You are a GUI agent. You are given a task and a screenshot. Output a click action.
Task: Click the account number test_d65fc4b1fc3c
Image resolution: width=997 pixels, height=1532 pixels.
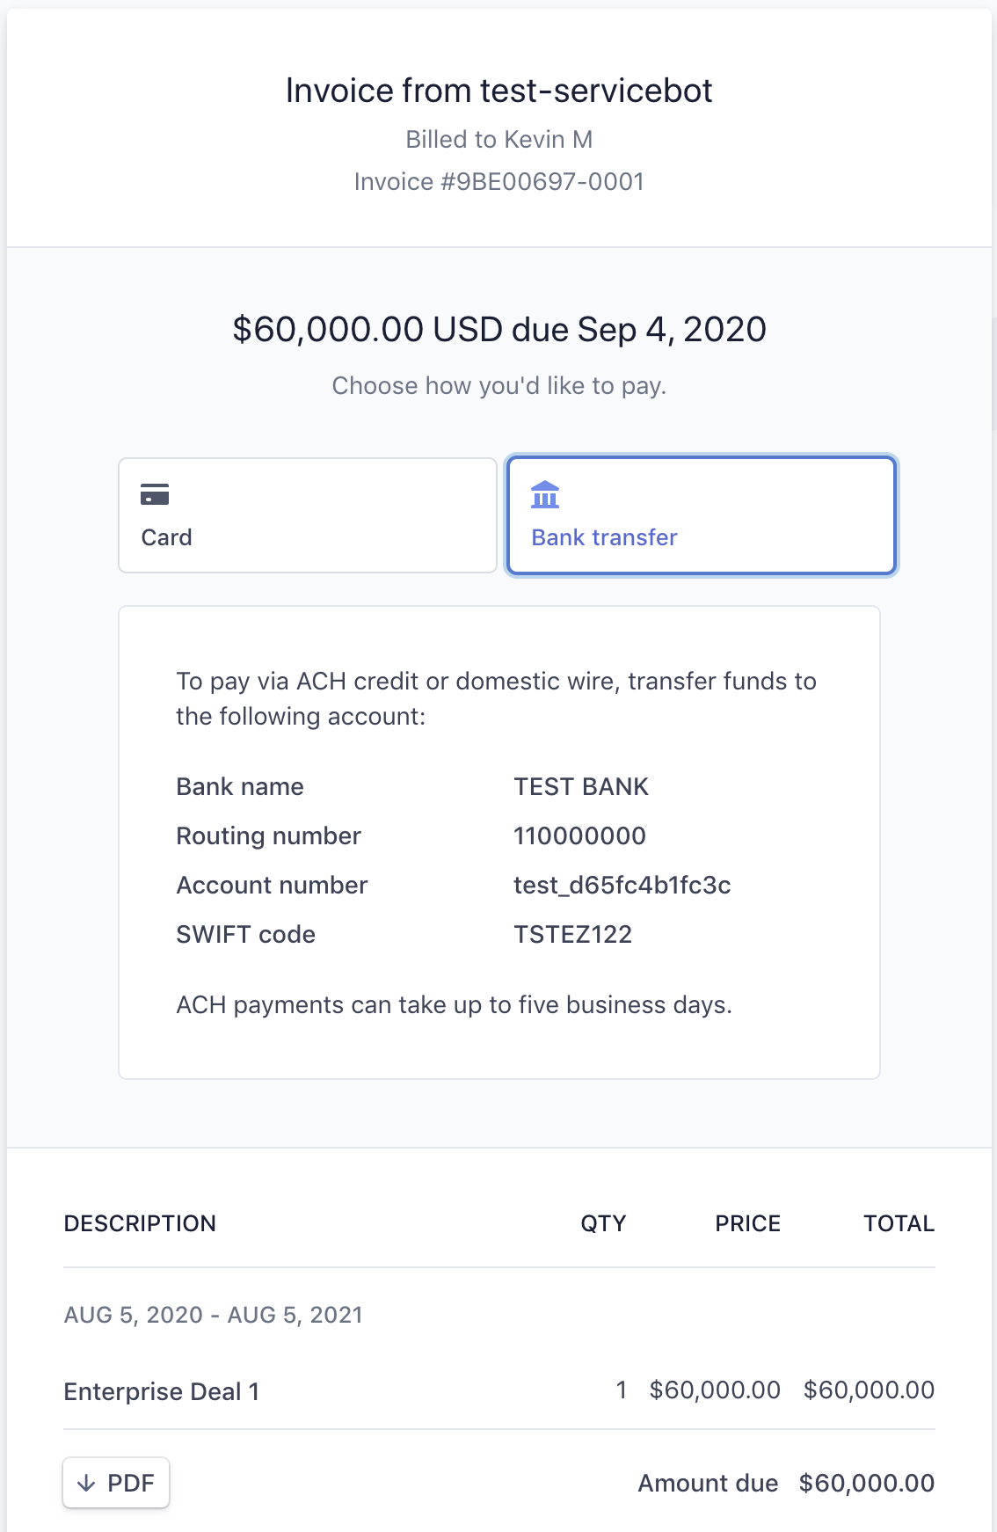click(x=622, y=885)
